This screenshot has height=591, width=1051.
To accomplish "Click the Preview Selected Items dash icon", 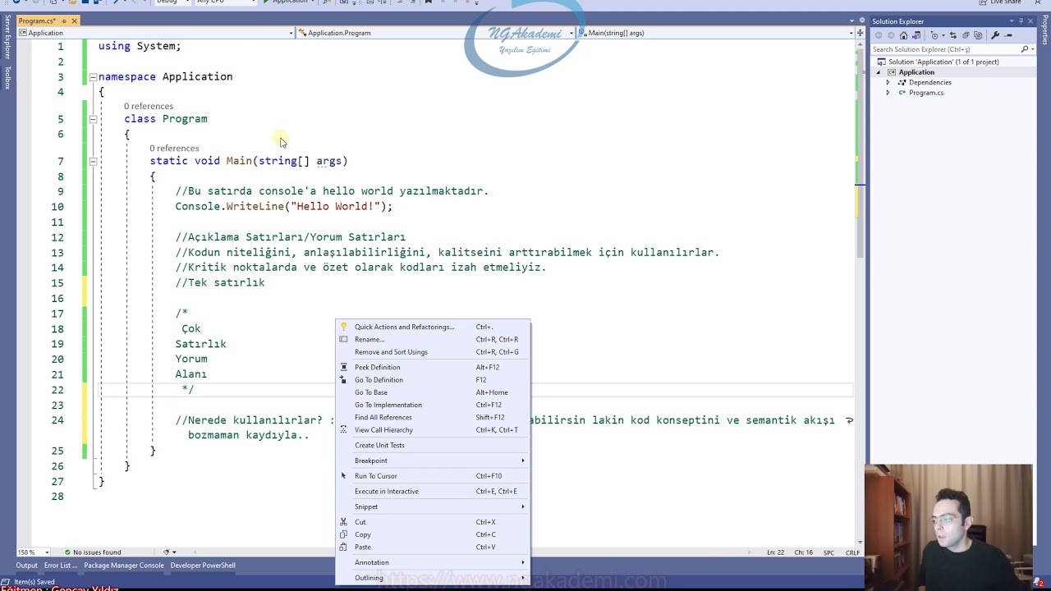I will click(x=1008, y=35).
